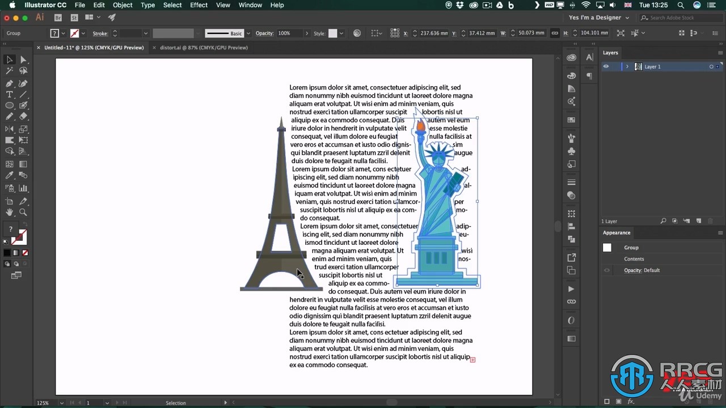Select the Shape Builder tool
The width and height of the screenshot is (726, 408).
10,151
